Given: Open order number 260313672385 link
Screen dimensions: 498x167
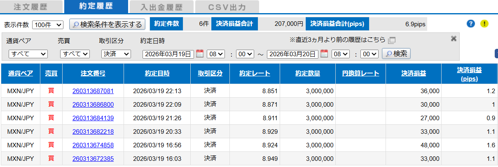Looking at the screenshot, I should 93,159.
